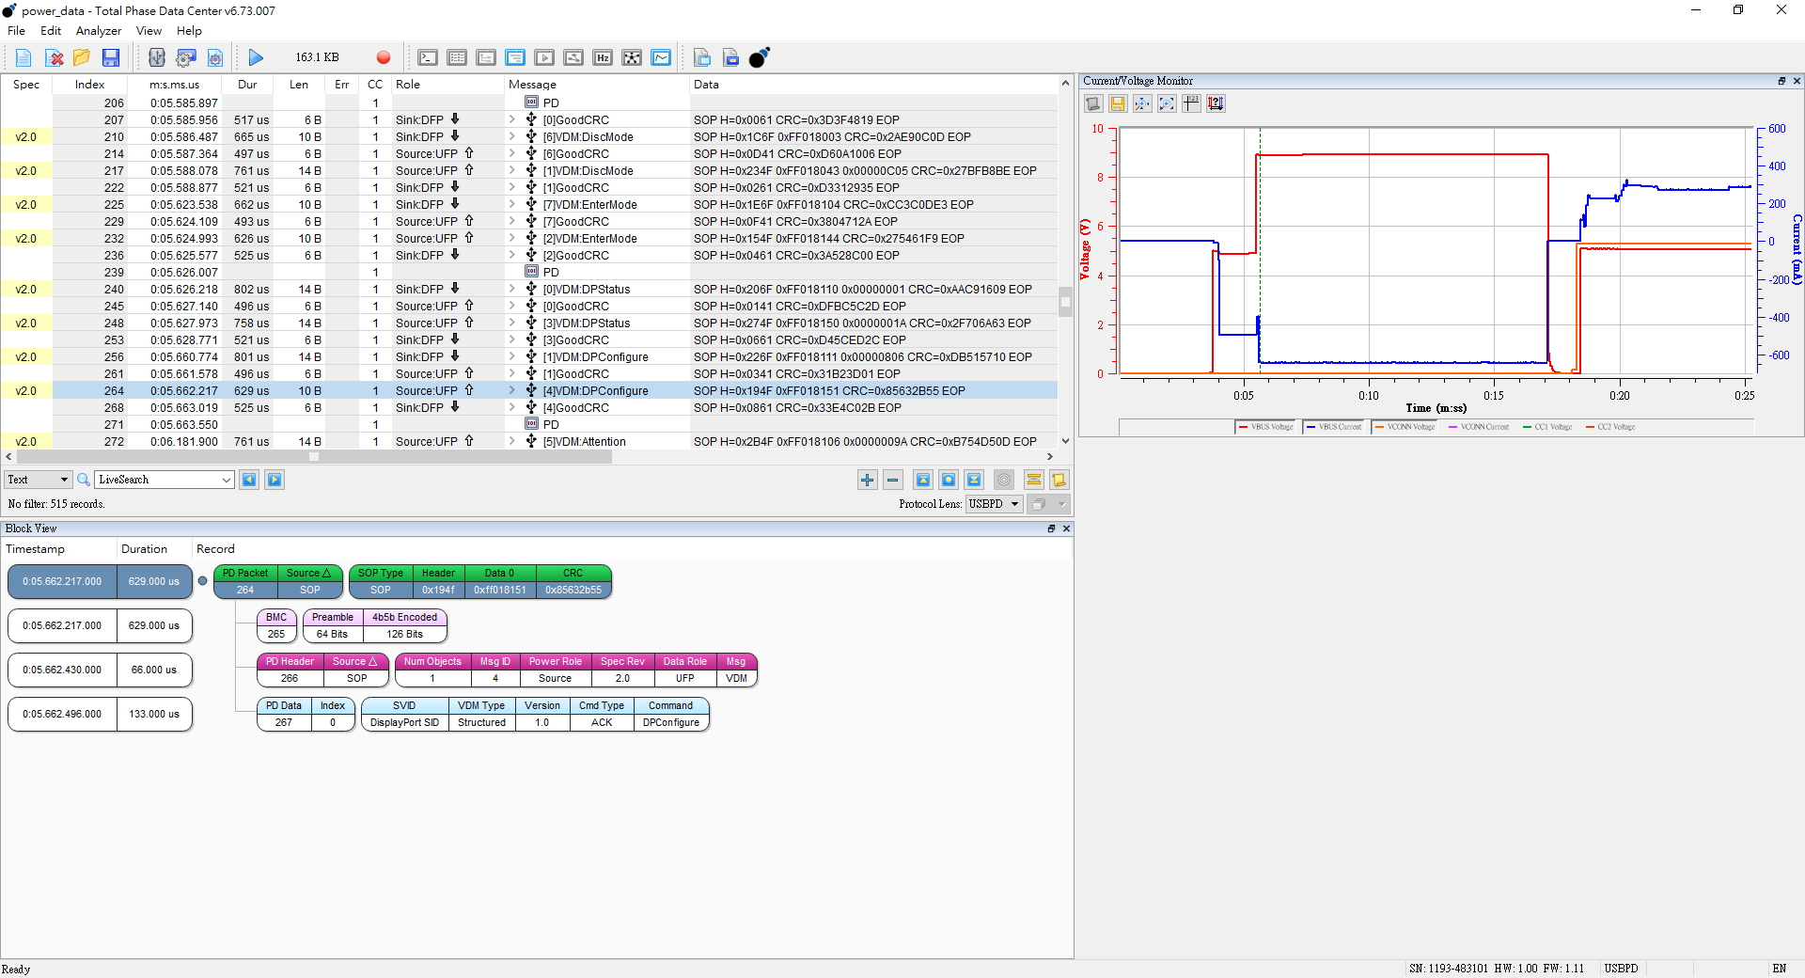Screen dimensions: 1805x978
Task: Open the Text filter type dropdown
Action: coord(38,480)
